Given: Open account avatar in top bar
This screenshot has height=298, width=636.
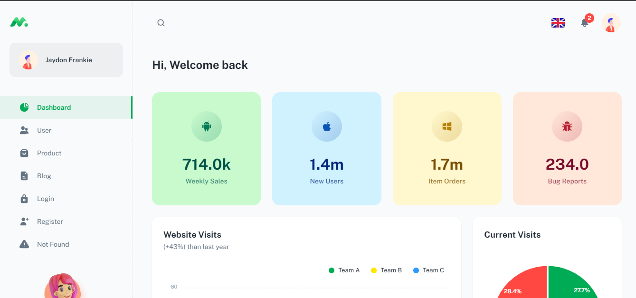Looking at the screenshot, I should pos(611,23).
